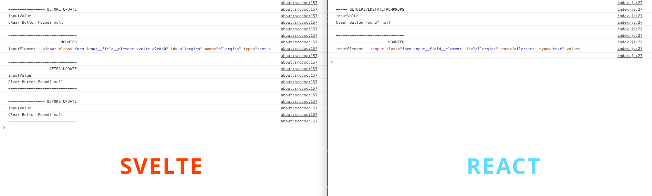Viewport: 652px width, 196px height.
Task: Click inputValue line directly beneath AFTER UPDATE
Action: click(20, 75)
